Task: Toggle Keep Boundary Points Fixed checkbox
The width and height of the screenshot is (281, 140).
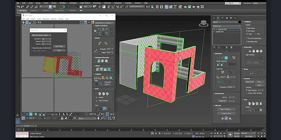Action: 32,48
